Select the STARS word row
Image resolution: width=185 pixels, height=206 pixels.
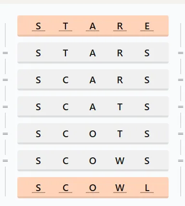tap(93, 53)
